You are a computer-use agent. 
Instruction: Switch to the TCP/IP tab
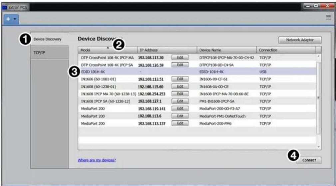50,53
